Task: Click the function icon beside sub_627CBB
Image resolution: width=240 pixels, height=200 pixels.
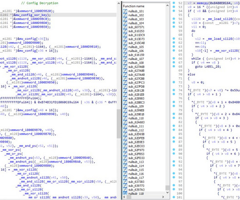Action: point(125,79)
